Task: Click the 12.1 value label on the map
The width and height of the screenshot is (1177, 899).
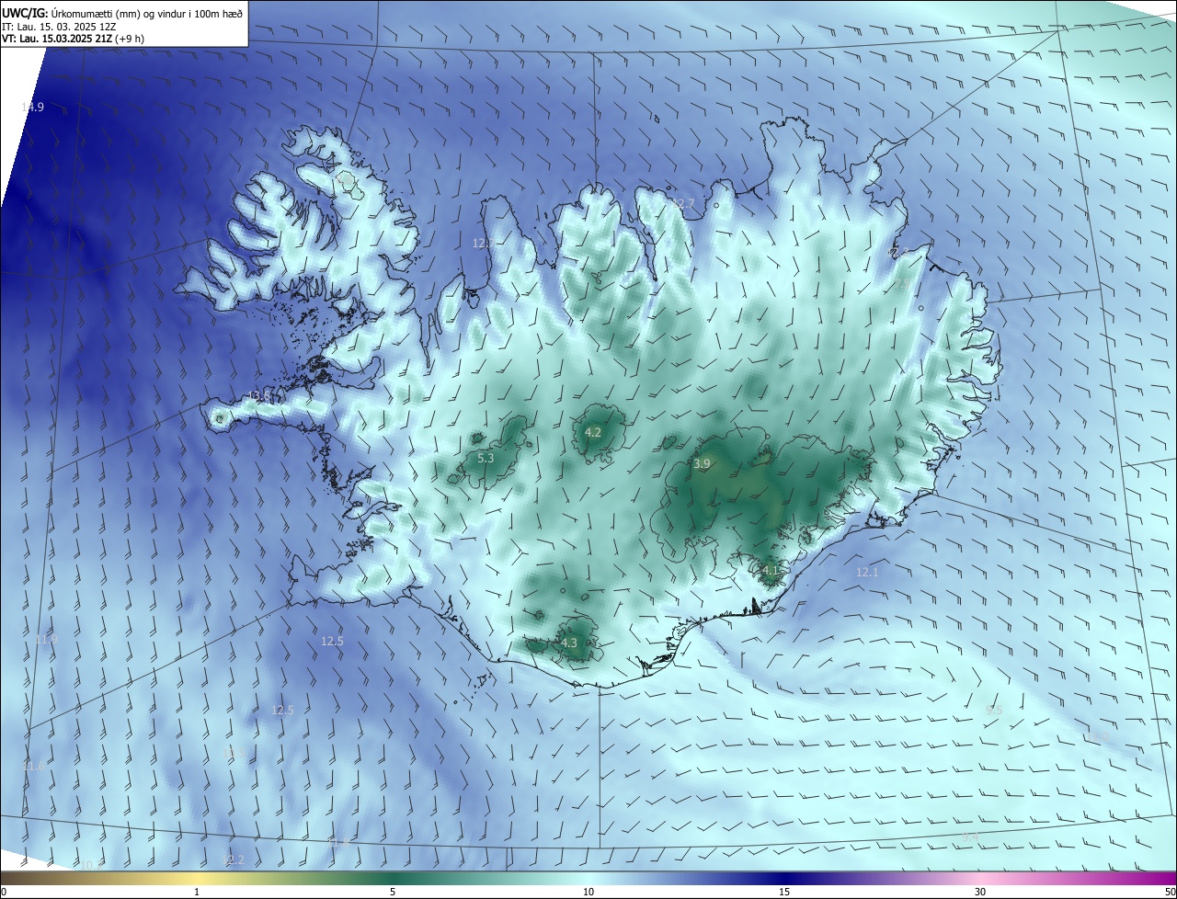Action: point(867,572)
